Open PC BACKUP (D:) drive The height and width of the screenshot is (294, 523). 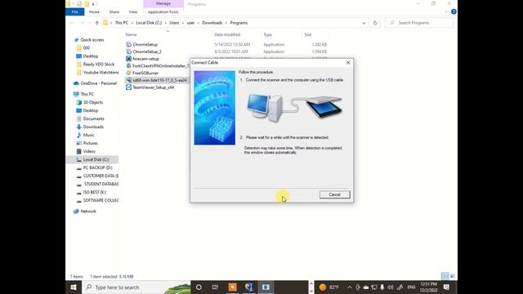97,167
